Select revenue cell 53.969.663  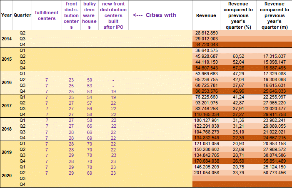point(206,74)
